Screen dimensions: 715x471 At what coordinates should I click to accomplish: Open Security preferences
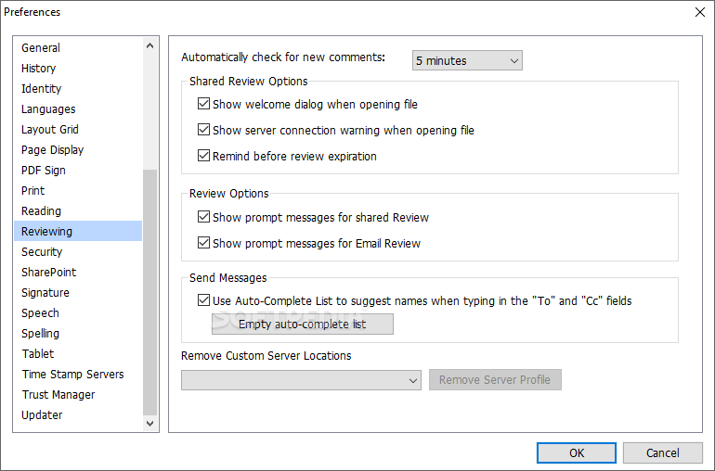[77, 252]
